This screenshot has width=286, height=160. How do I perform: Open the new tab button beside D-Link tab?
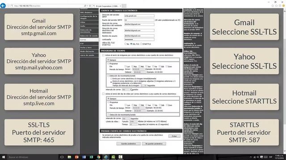pos(124,6)
